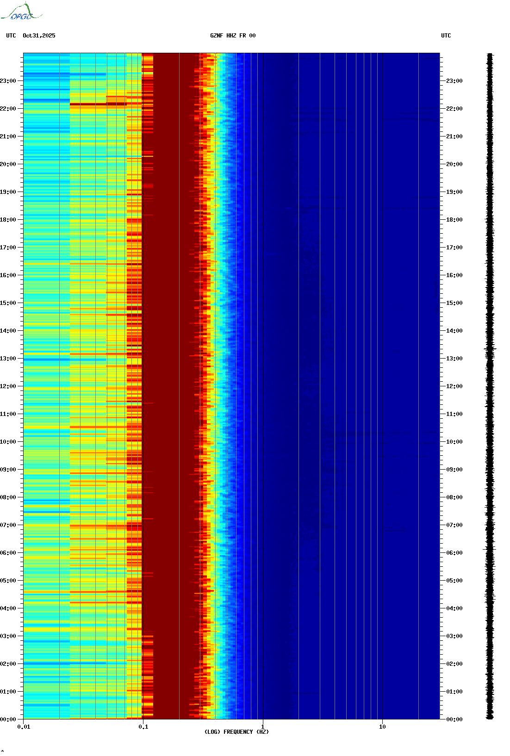
Task: Click 13:00 on the left time axis
Action: (x=8, y=359)
